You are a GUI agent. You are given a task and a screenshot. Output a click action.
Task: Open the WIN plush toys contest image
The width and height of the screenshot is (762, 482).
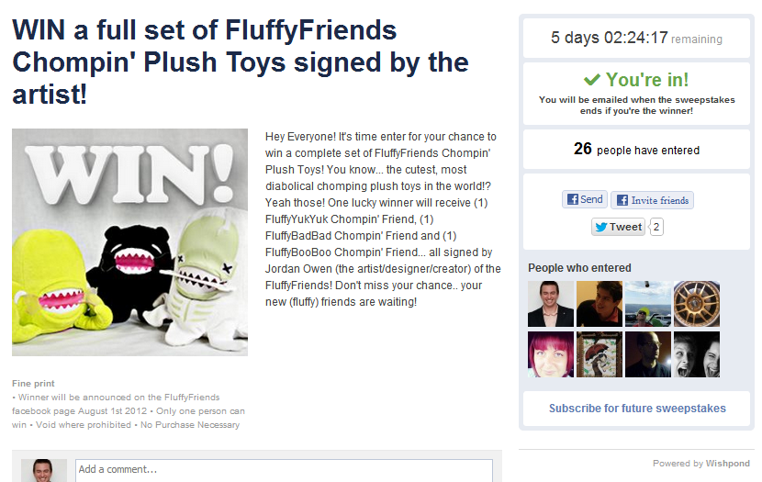click(x=129, y=242)
